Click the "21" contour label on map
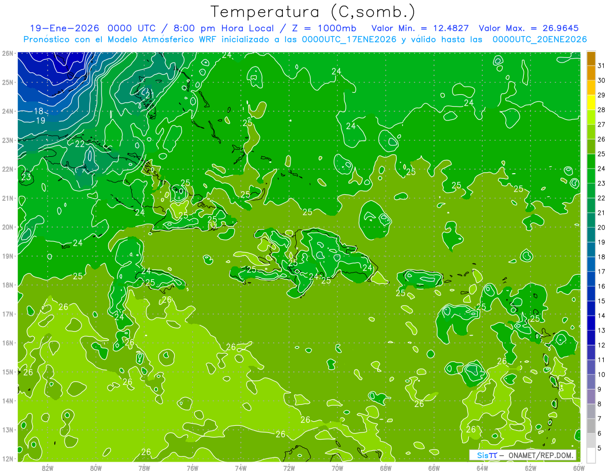 point(150,95)
